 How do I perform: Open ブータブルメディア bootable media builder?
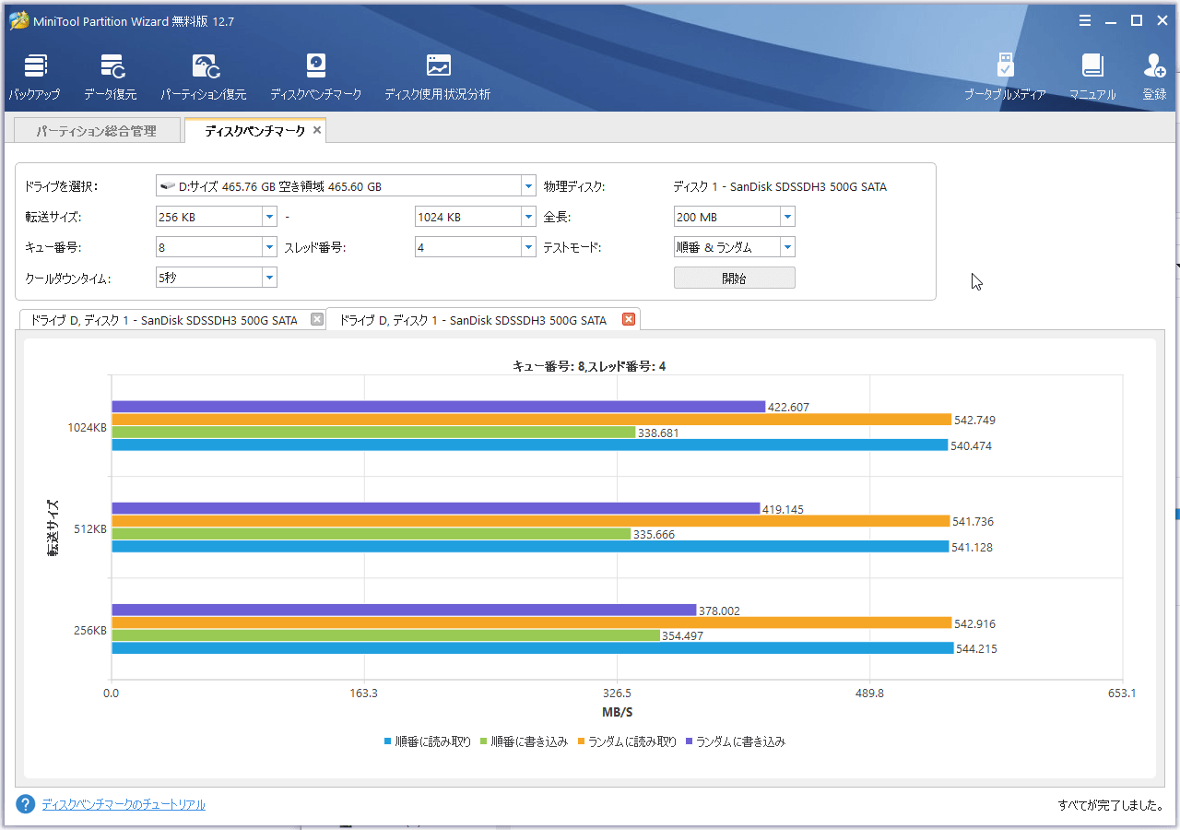pyautogui.click(x=1005, y=77)
